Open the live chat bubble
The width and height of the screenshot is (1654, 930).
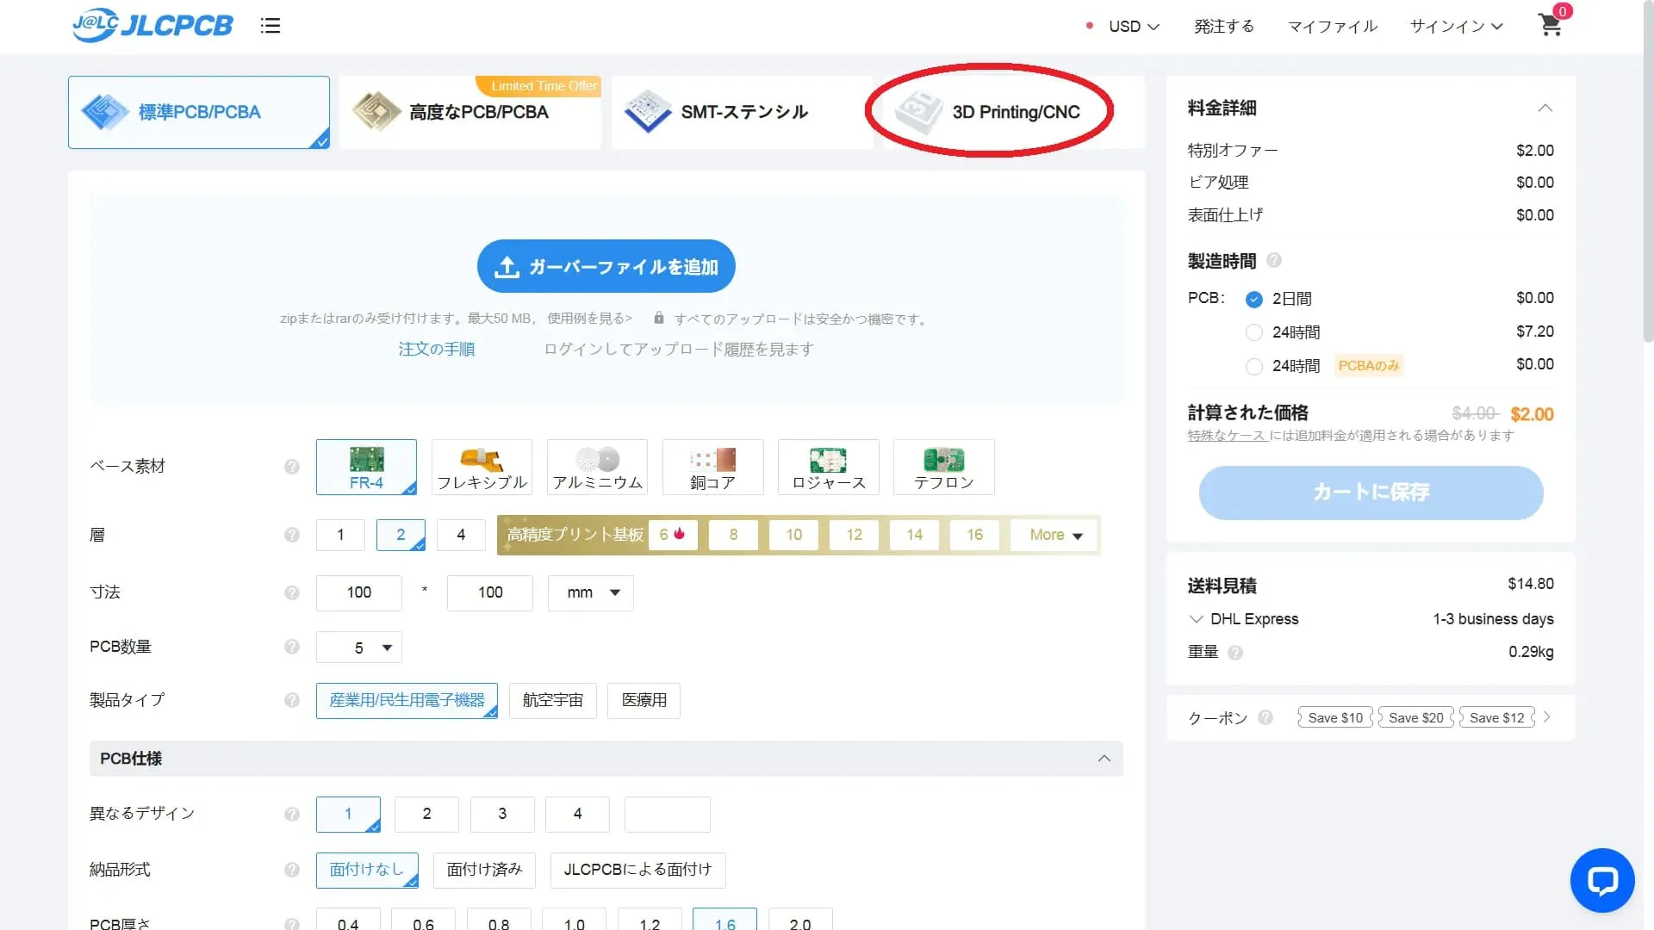pos(1601,880)
